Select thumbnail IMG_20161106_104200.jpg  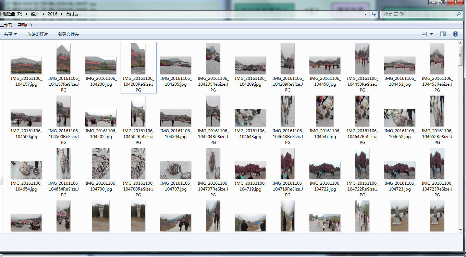[x=101, y=65]
